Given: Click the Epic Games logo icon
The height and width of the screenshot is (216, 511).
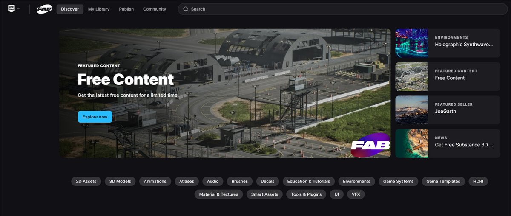Looking at the screenshot, I should (11, 9).
